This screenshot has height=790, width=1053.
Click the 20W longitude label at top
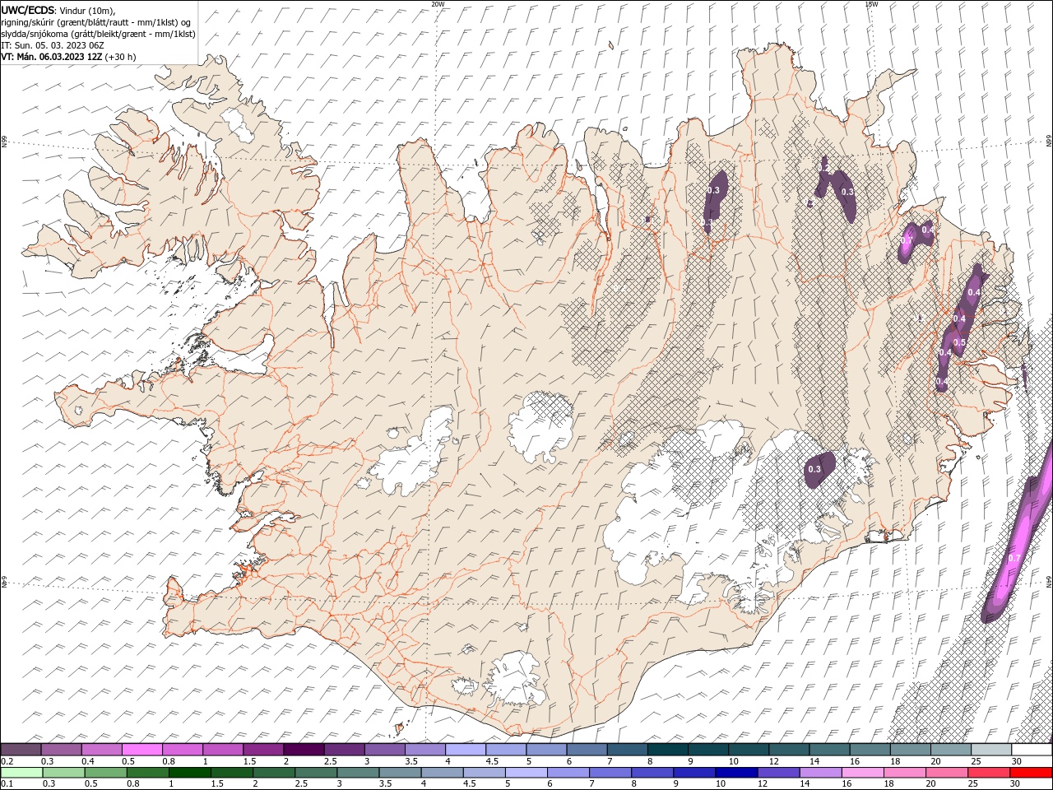coord(438,4)
